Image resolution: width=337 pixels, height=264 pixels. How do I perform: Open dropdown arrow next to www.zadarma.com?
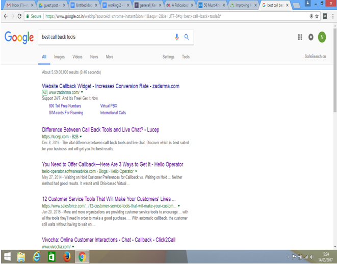(82, 92)
